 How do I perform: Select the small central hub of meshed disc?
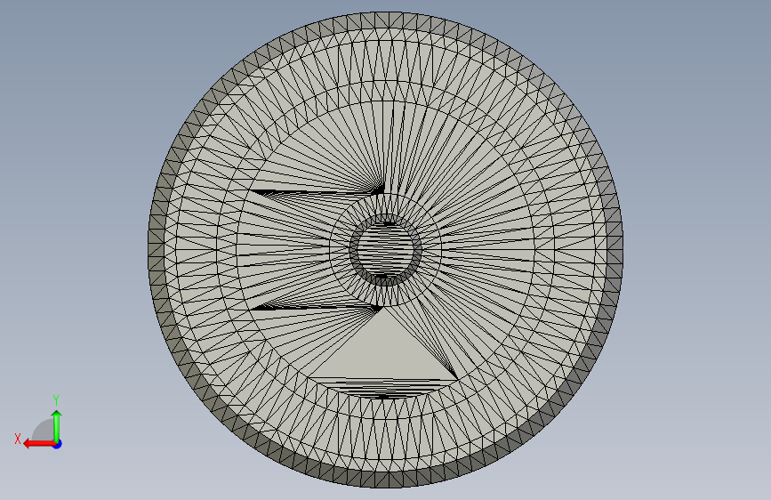(386, 249)
